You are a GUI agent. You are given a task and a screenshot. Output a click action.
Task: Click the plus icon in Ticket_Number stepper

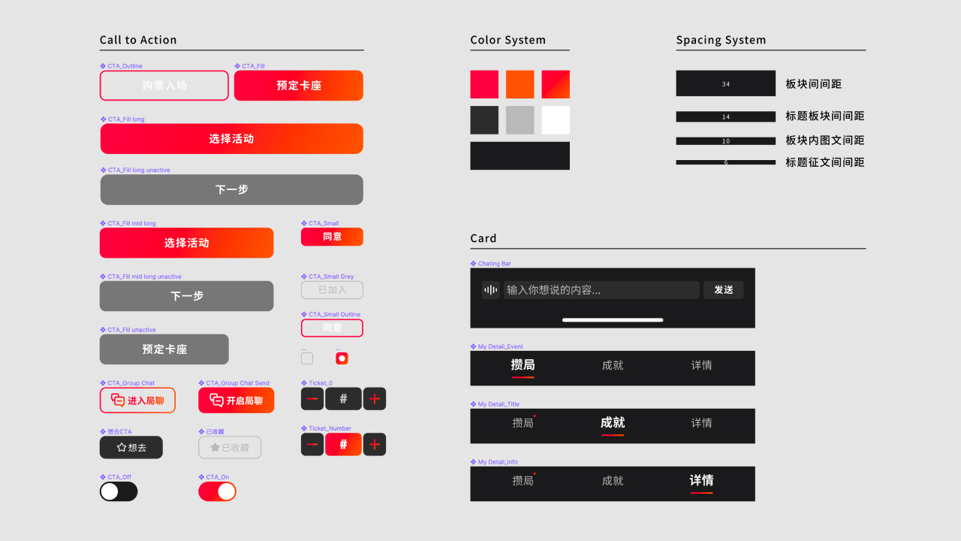[375, 445]
